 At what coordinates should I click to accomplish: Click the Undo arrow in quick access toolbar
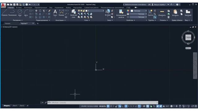click(30, 5)
